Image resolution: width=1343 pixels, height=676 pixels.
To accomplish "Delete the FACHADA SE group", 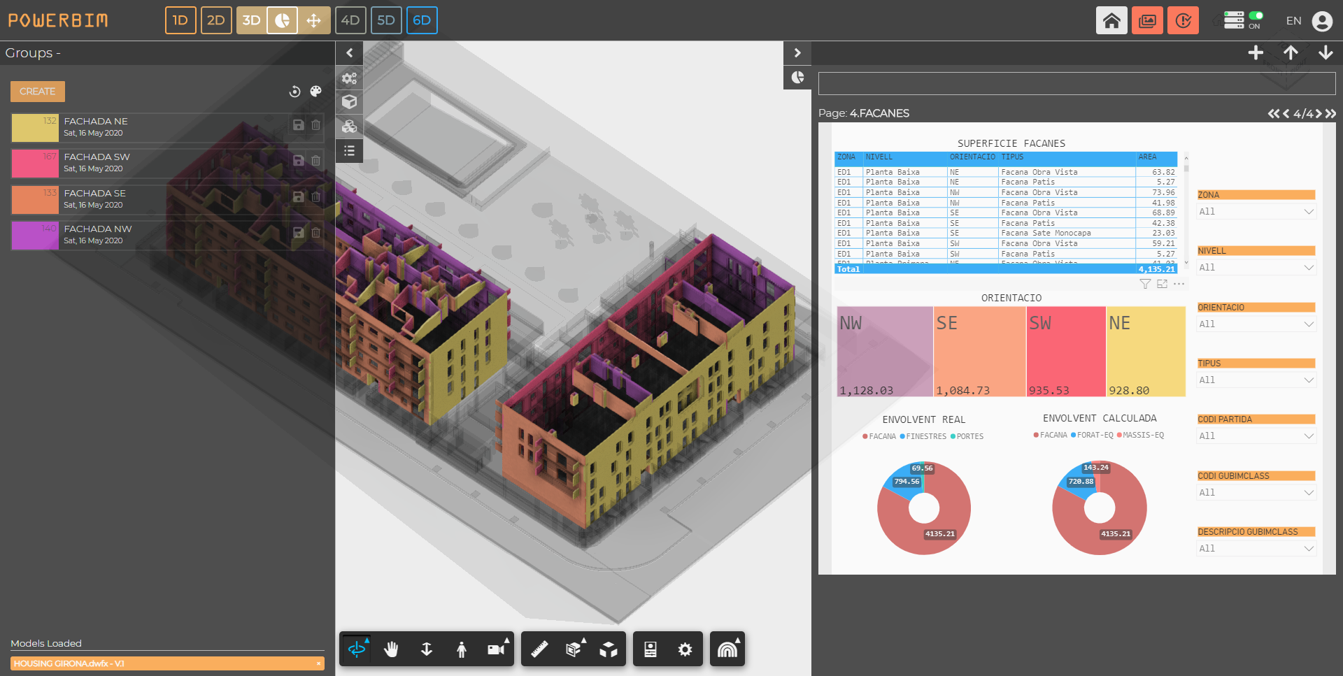I will click(x=316, y=197).
